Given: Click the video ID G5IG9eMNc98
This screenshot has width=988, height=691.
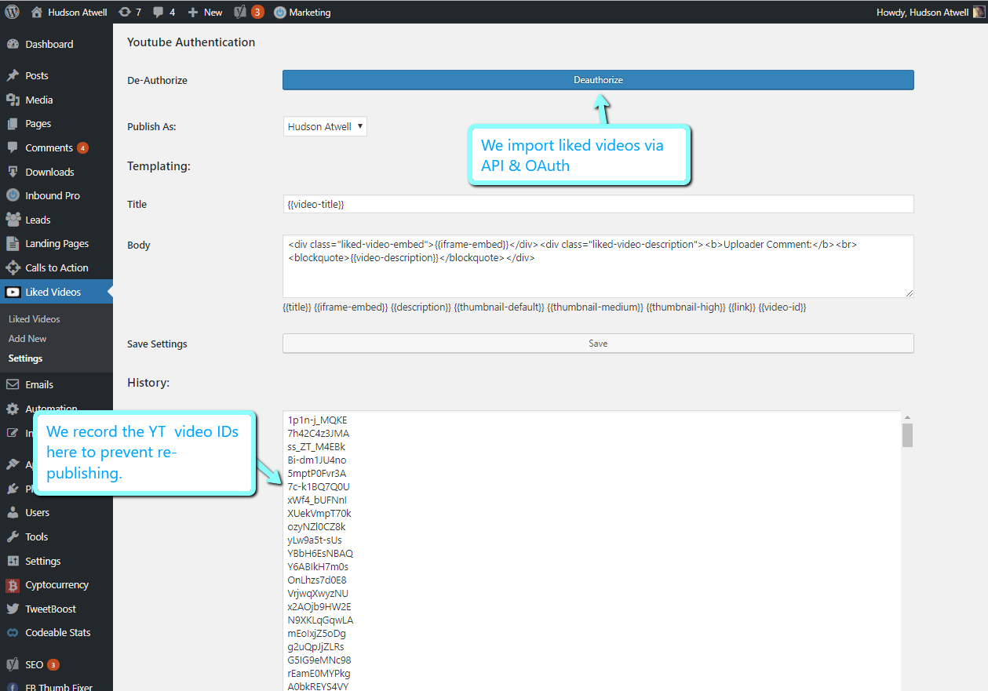Looking at the screenshot, I should pyautogui.click(x=319, y=660).
